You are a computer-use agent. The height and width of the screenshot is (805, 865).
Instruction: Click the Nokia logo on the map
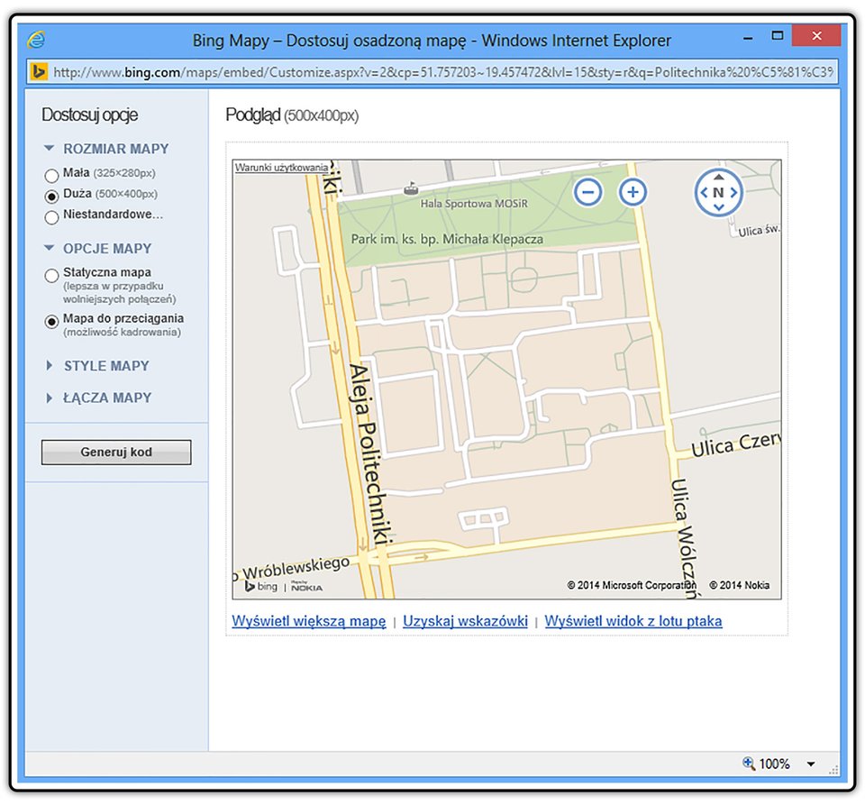306,587
